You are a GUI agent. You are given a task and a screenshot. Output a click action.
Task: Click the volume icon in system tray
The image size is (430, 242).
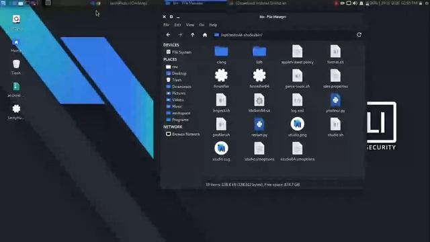click(x=355, y=3)
